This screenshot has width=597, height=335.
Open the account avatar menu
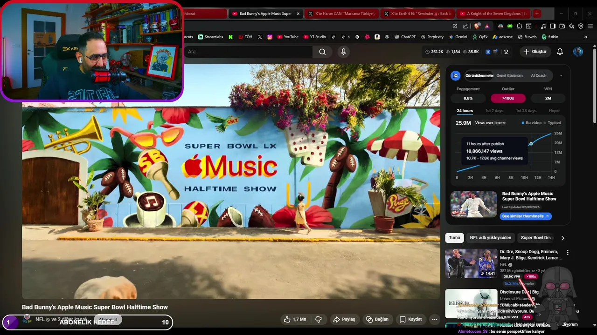point(578,52)
